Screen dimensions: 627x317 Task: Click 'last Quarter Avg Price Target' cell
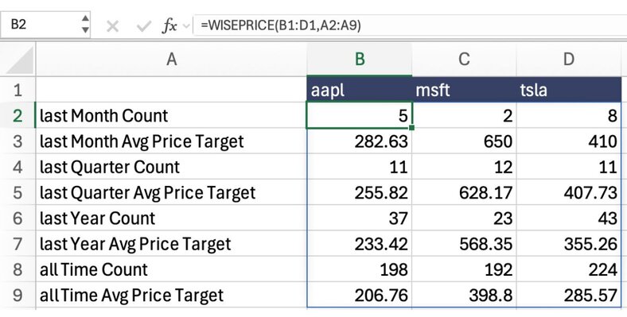171,192
